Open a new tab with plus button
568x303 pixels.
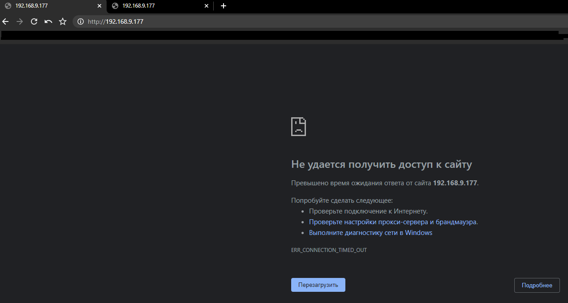[x=224, y=6]
